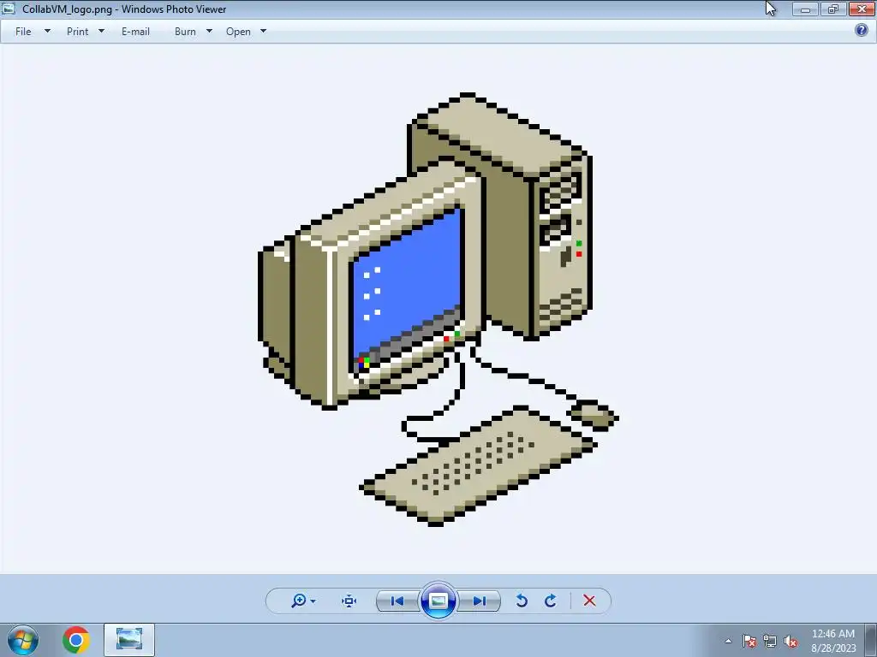Go to the previous image
Image resolution: width=877 pixels, height=657 pixels.
397,601
